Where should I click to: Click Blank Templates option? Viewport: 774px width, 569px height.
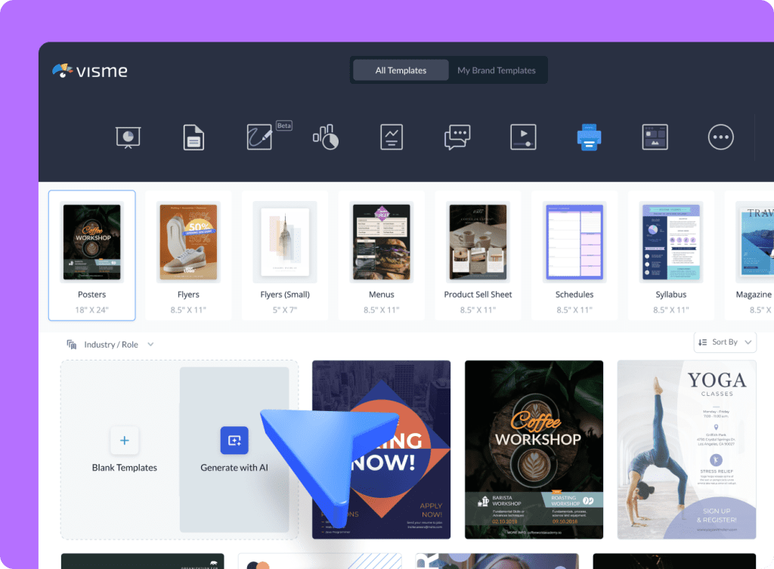[x=124, y=450]
